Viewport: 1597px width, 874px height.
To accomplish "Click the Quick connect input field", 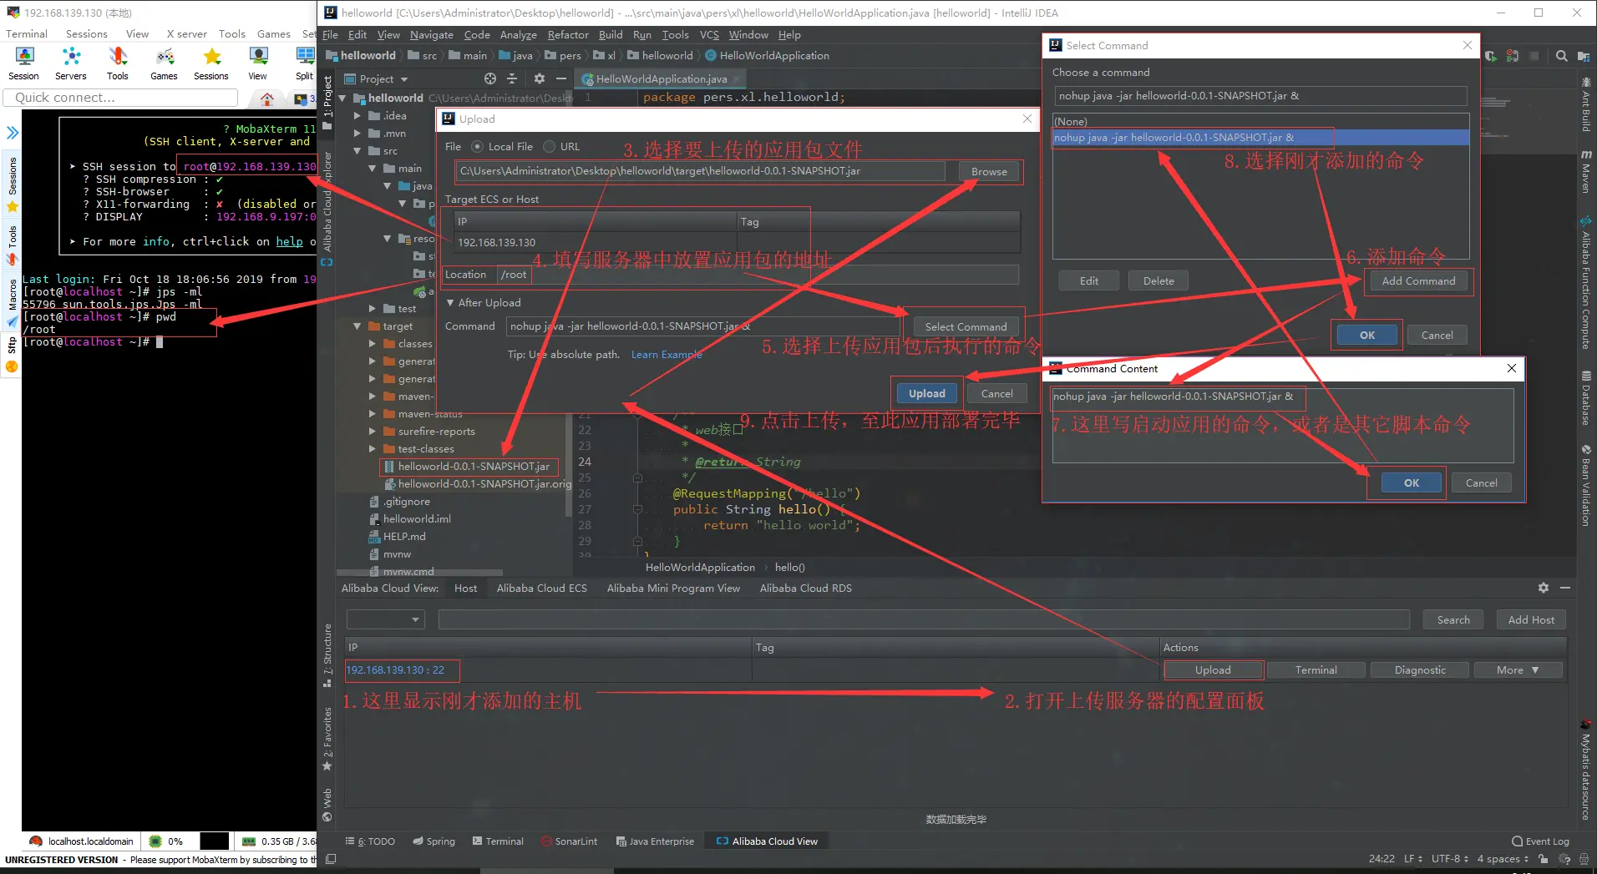I will click(121, 98).
